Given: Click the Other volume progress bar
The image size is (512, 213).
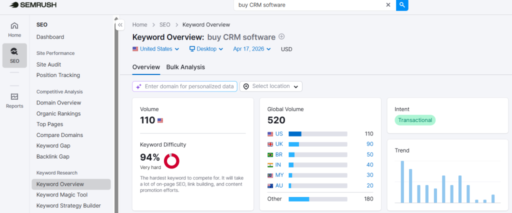Looking at the screenshot, I should point(317,199).
